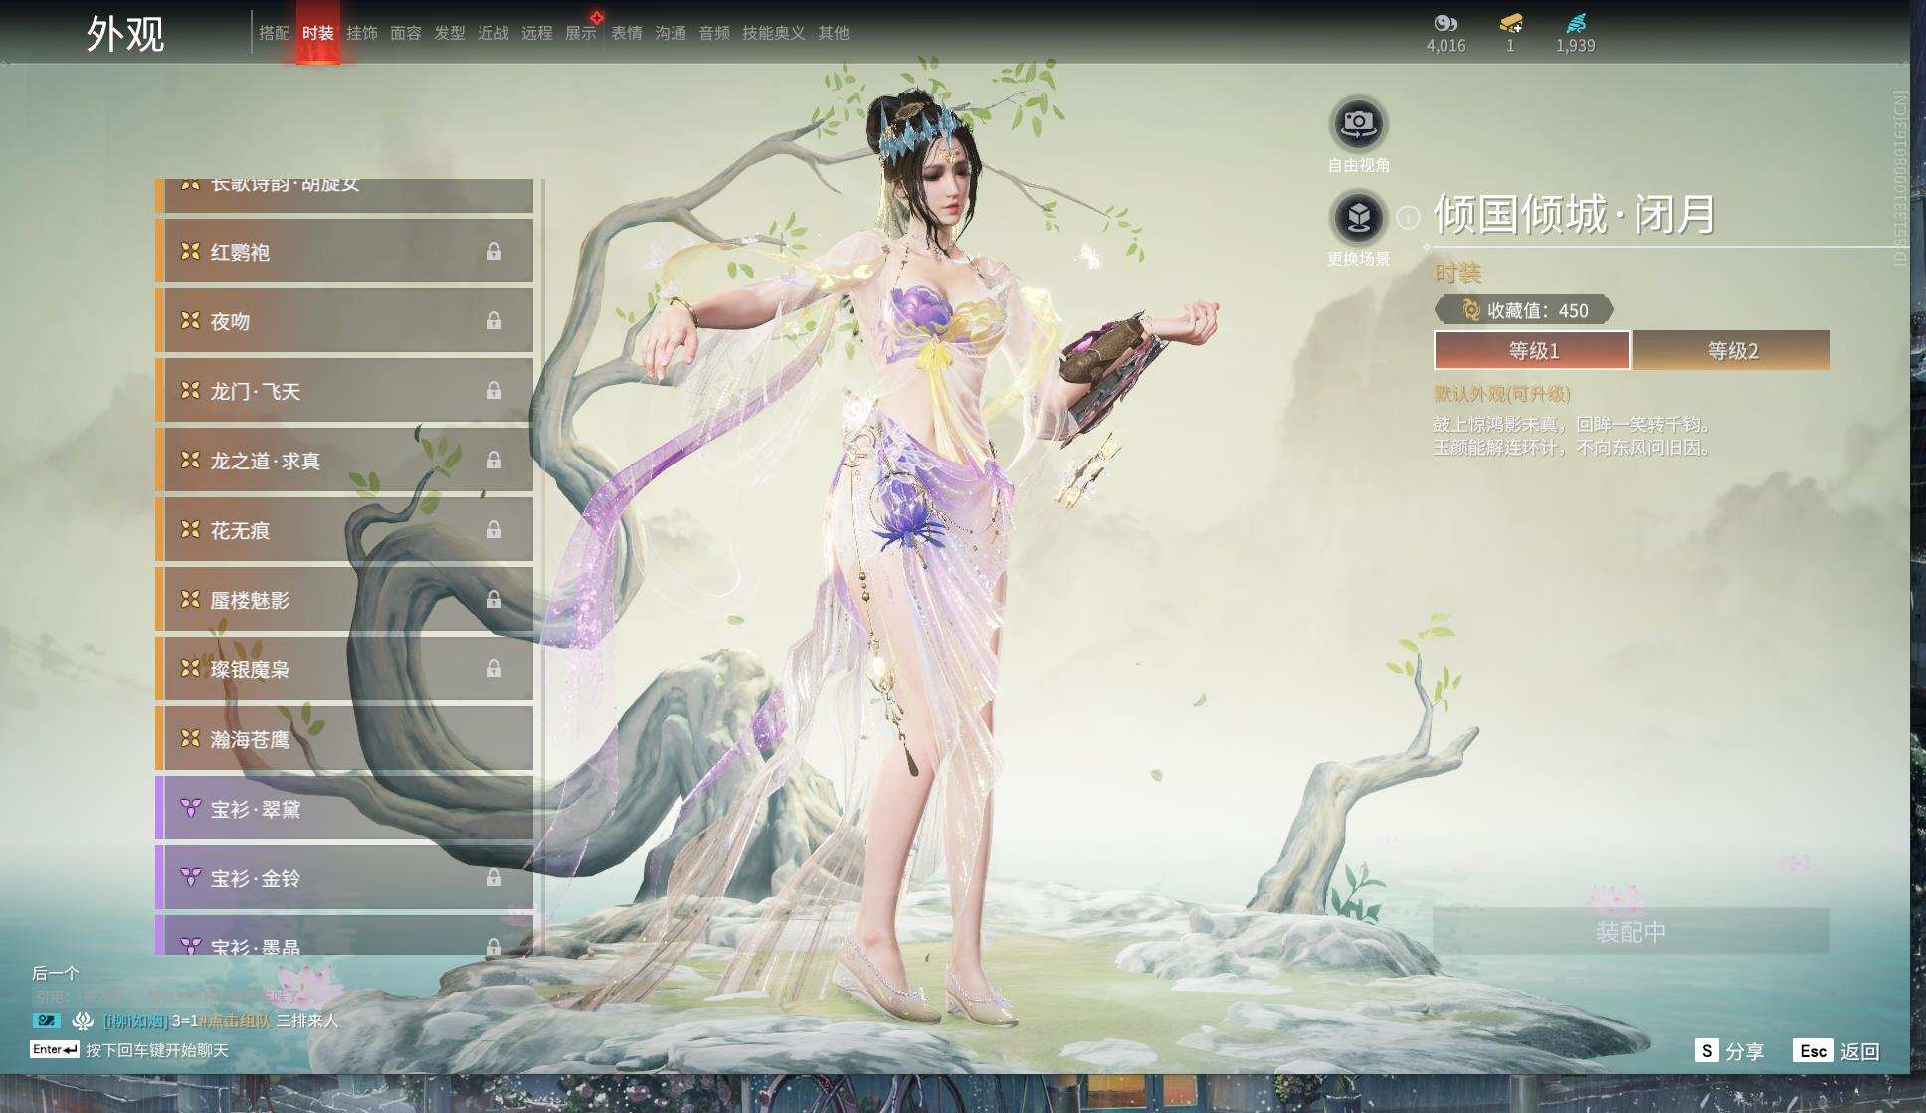Click the gold rarity icon on 瀚海苍鹰
The width and height of the screenshot is (1926, 1113).
(x=190, y=739)
